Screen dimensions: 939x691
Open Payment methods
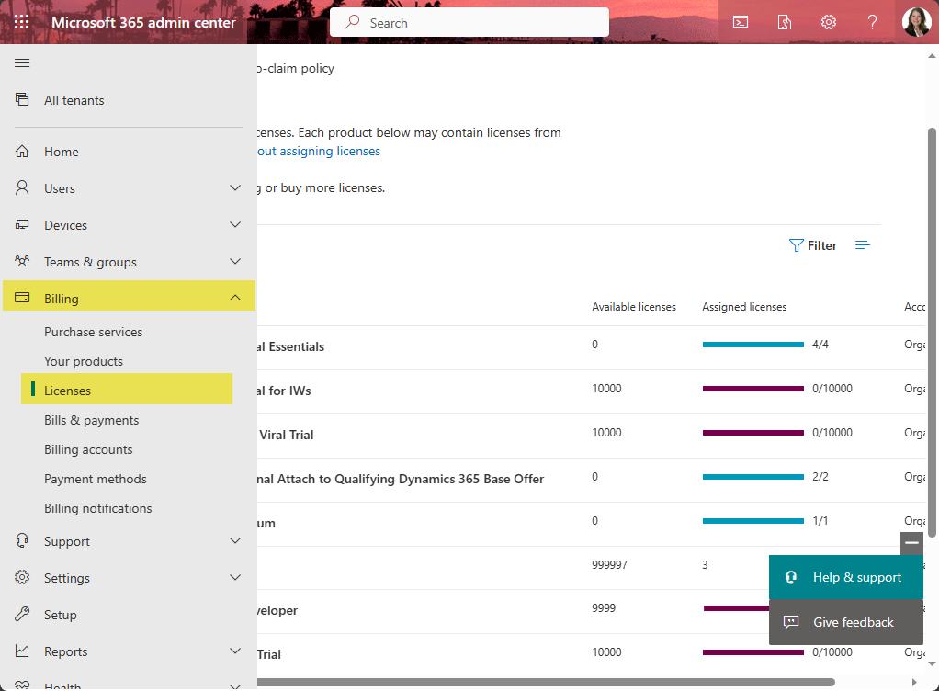pos(96,479)
